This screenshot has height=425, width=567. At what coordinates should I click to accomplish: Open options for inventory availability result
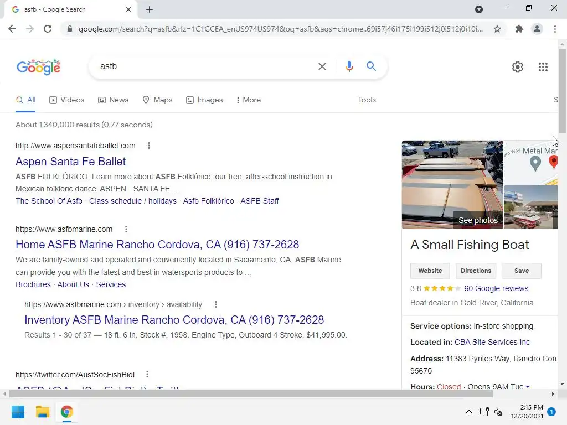point(215,304)
